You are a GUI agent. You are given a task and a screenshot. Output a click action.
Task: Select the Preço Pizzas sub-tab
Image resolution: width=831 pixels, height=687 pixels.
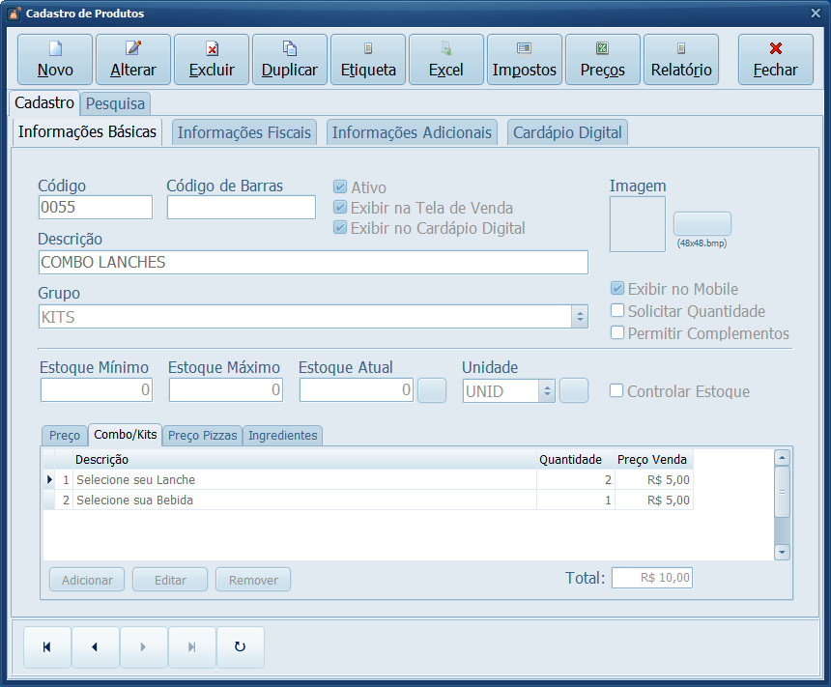[x=203, y=435]
